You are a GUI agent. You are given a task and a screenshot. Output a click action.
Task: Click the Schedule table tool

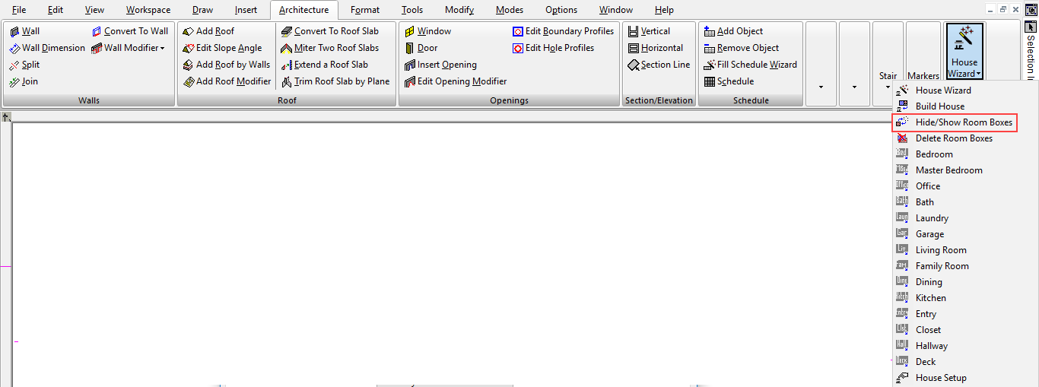tap(729, 81)
